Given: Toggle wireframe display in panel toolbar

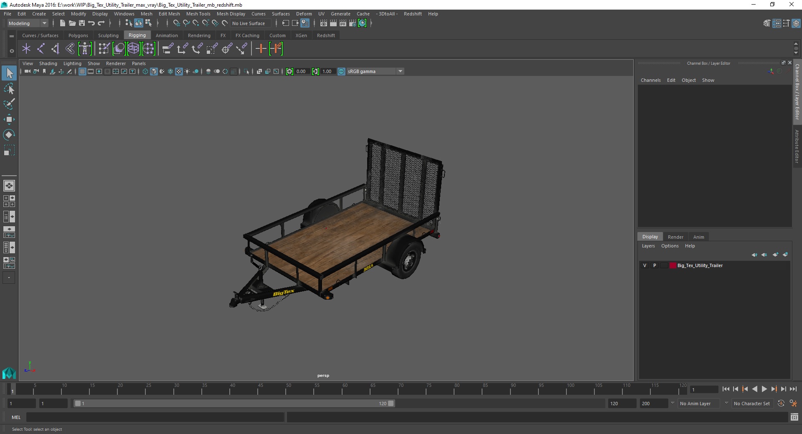Looking at the screenshot, I should point(145,71).
